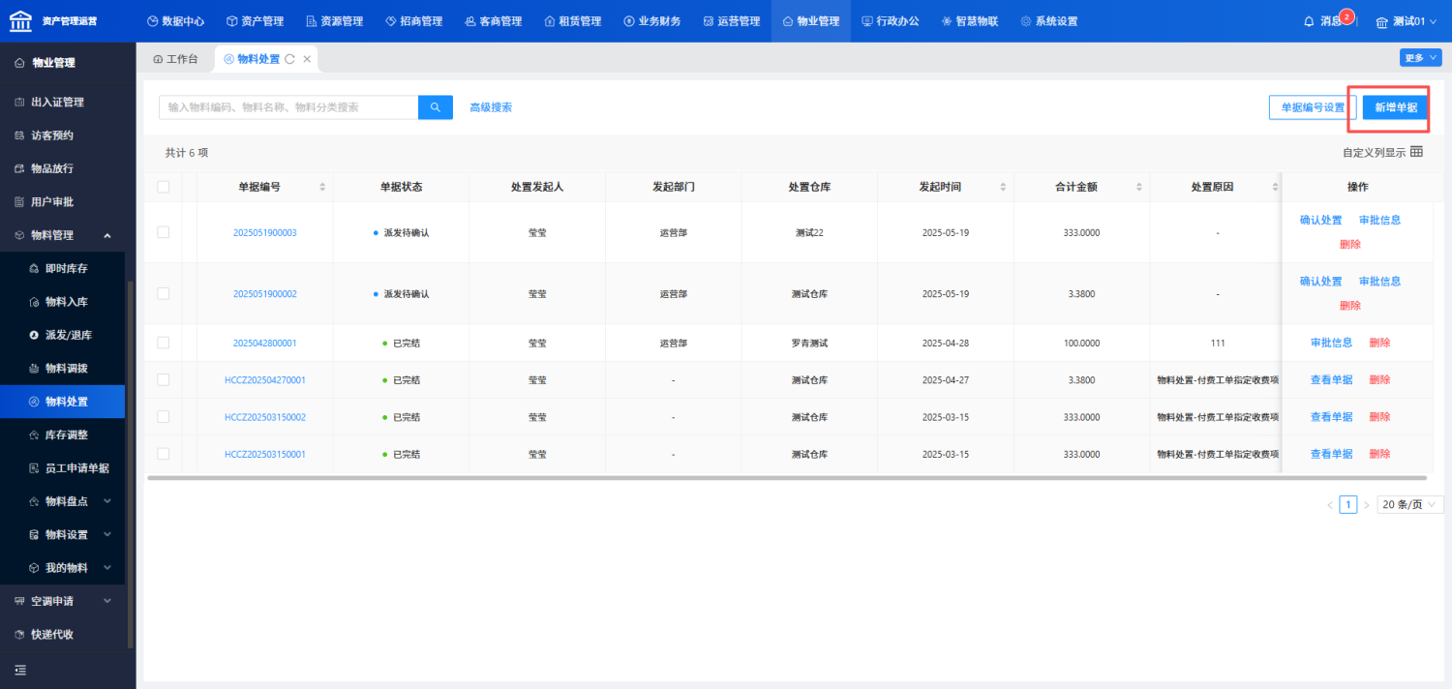Check the row HCCZ202504270001 checkbox
This screenshot has width=1452, height=689.
click(x=164, y=379)
